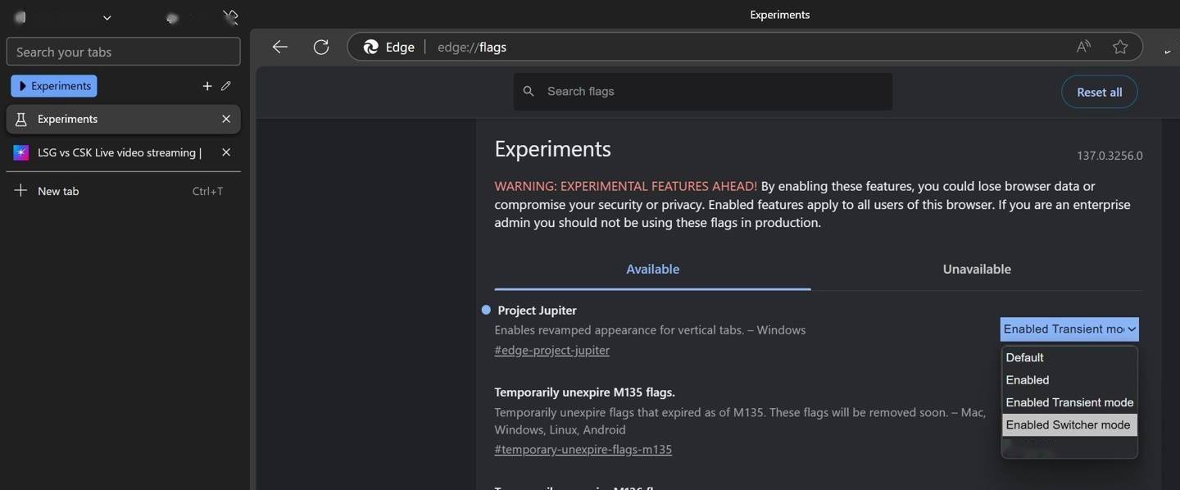This screenshot has height=490, width=1180.
Task: Add a new tab to the group with the plus icon
Action: tap(206, 85)
